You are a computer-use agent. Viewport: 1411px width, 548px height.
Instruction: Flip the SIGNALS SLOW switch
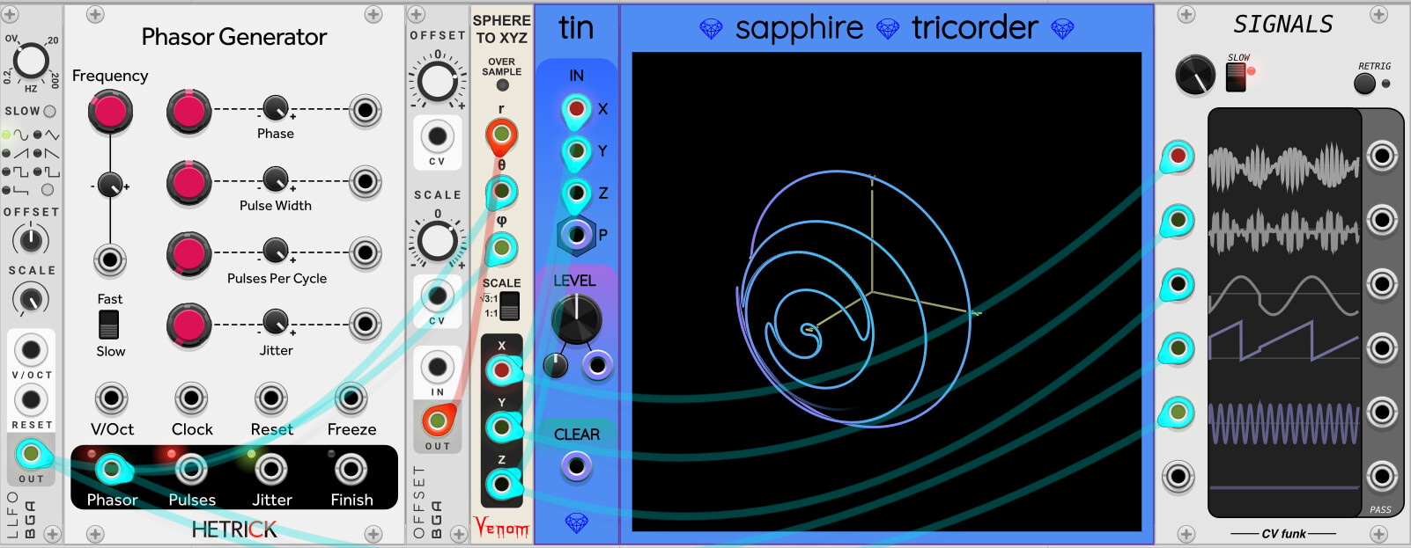pyautogui.click(x=1237, y=77)
